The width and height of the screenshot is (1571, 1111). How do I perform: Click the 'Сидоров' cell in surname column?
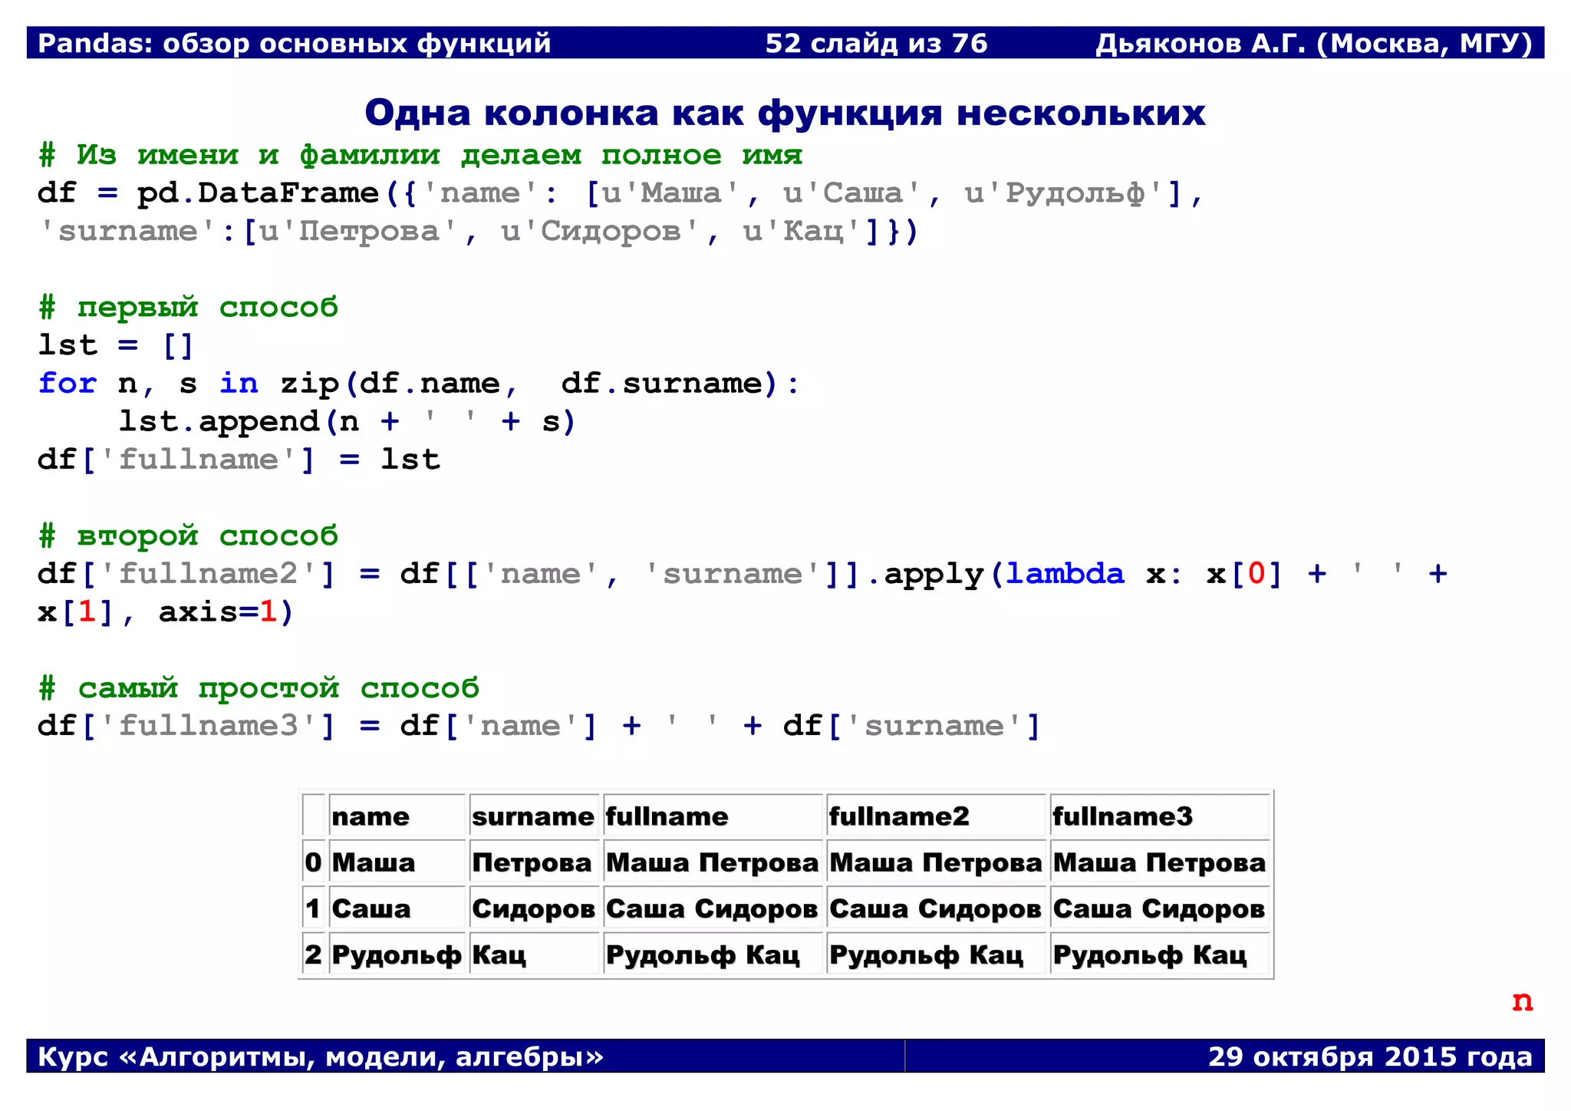tap(534, 908)
